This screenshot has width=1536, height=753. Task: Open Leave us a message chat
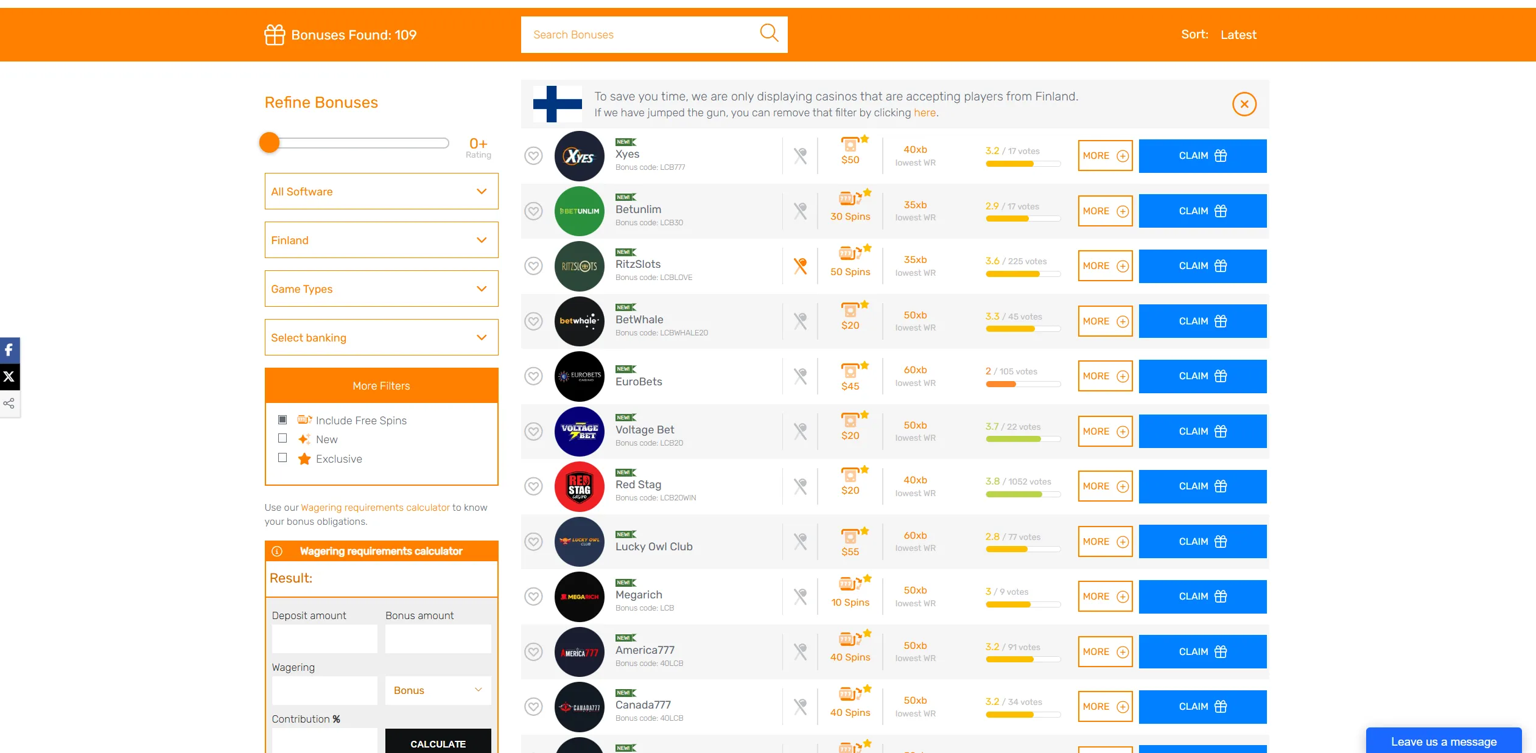coord(1444,741)
